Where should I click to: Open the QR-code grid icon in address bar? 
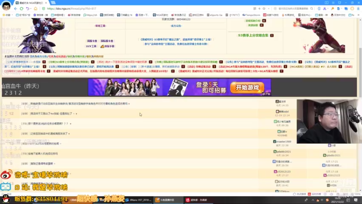[x=255, y=9]
